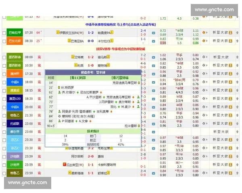Image resolution: width=242 pixels, height=193 pixels.
Task: Pin the 巴帕拉甲 match with its up-arrow icon
Action: [237, 33]
